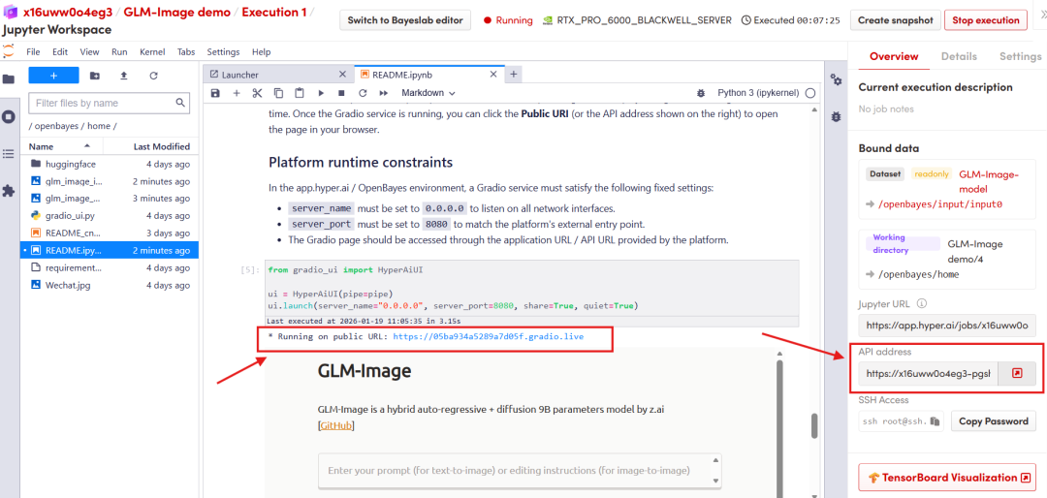1047x498 pixels.
Task: Open the API address in new window
Action: tap(1017, 373)
